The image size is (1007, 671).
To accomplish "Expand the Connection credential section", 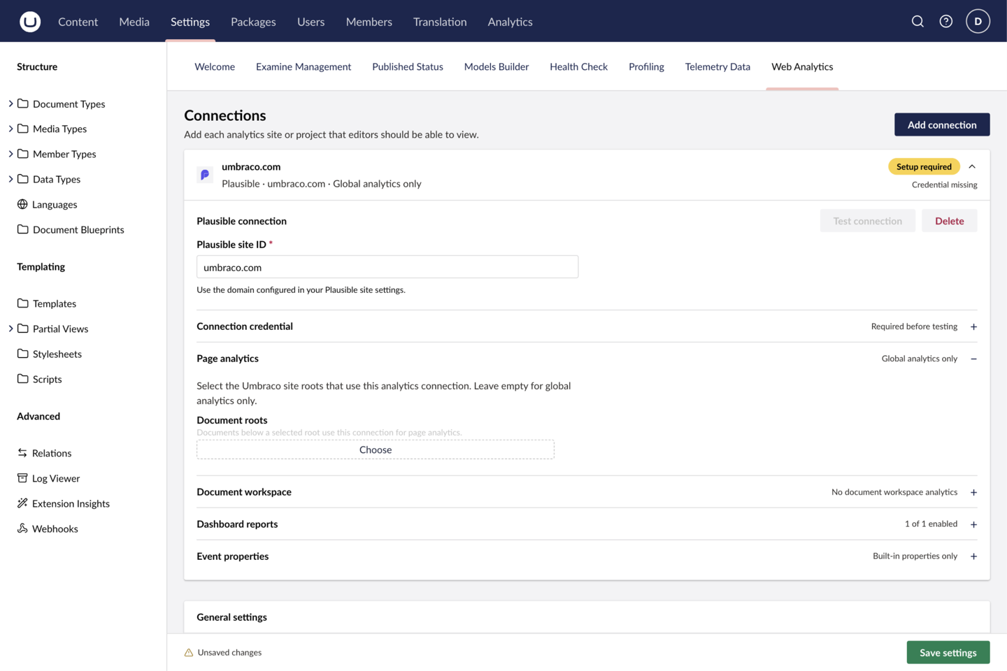I will [x=973, y=326].
